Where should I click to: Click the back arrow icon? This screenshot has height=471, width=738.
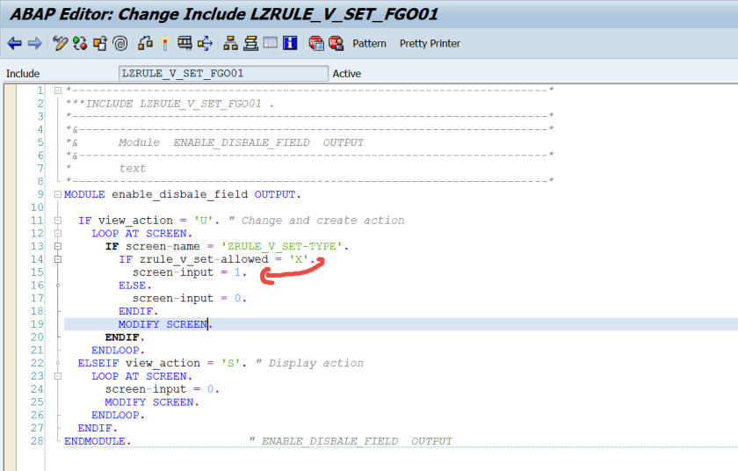click(14, 43)
